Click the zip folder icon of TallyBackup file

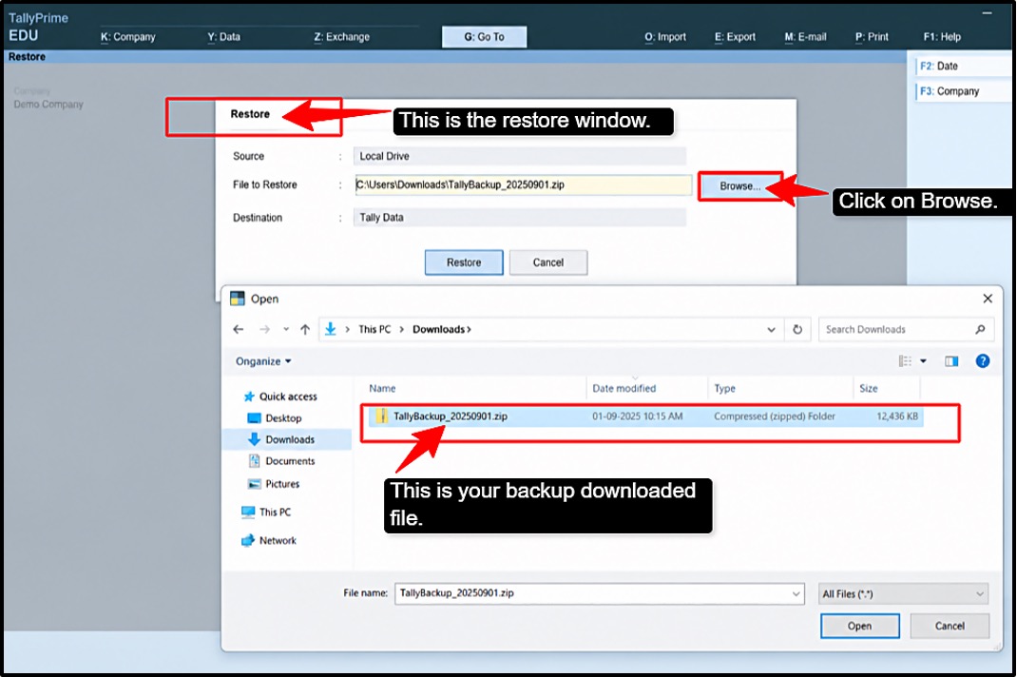coord(381,416)
